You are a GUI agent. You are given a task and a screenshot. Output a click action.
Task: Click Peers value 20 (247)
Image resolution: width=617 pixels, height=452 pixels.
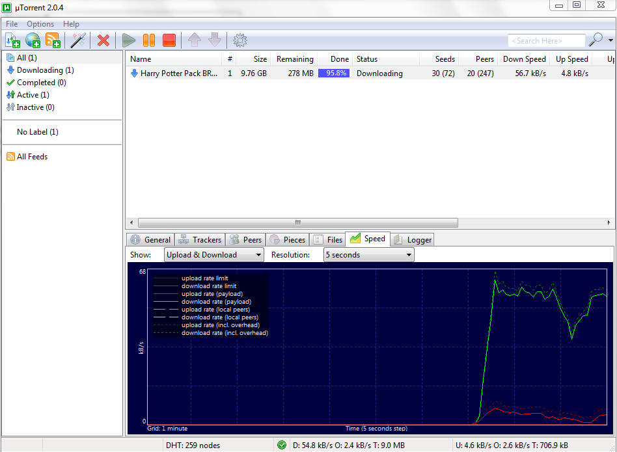click(x=480, y=73)
